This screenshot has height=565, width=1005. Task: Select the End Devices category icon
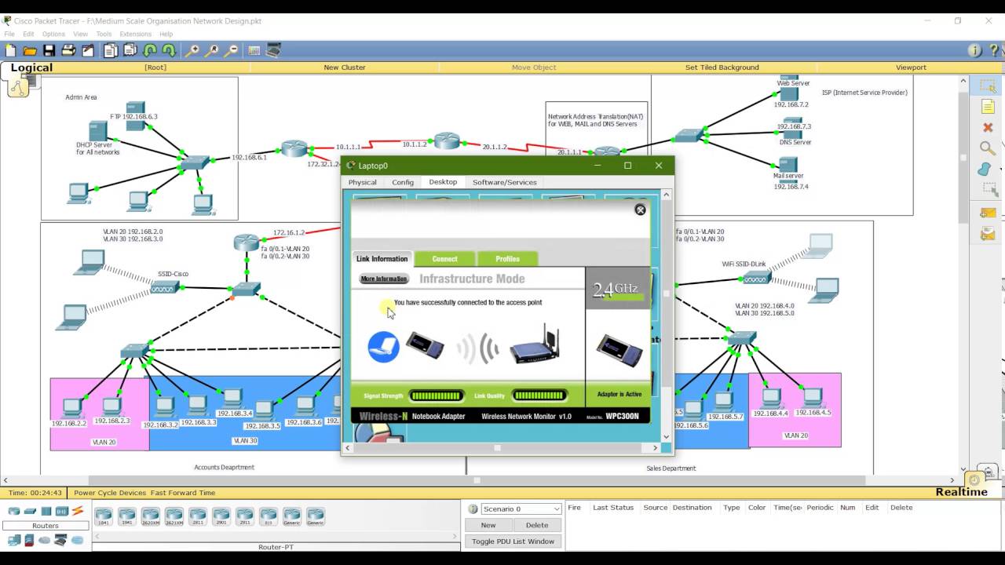13,541
